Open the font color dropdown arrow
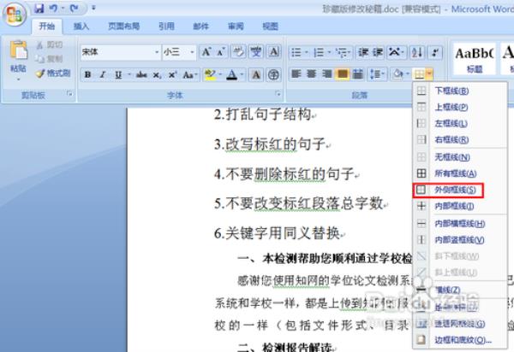Viewport: 514px width, 352px height. coord(242,75)
